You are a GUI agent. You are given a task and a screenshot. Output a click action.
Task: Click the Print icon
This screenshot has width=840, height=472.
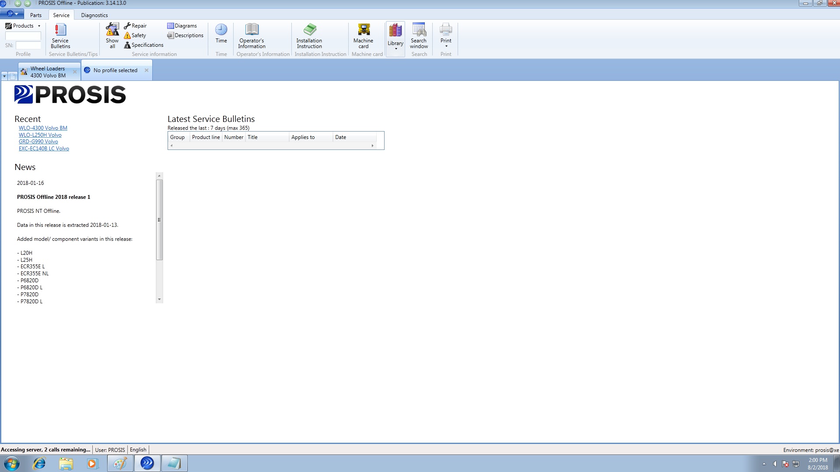[446, 30]
